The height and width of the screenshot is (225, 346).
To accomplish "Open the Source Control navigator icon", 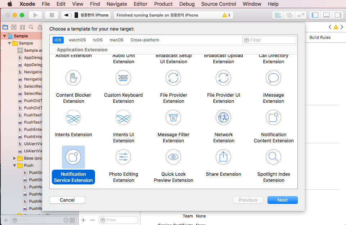I will (x=14, y=27).
